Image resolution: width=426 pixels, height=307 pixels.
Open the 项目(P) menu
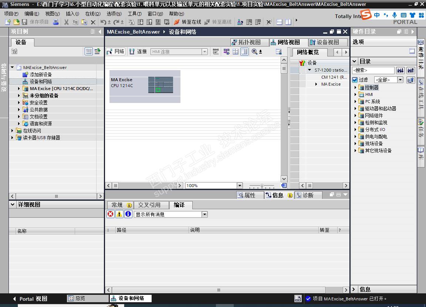click(x=11, y=14)
